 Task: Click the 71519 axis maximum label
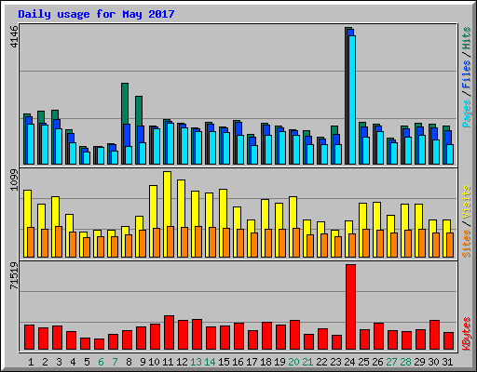click(14, 275)
